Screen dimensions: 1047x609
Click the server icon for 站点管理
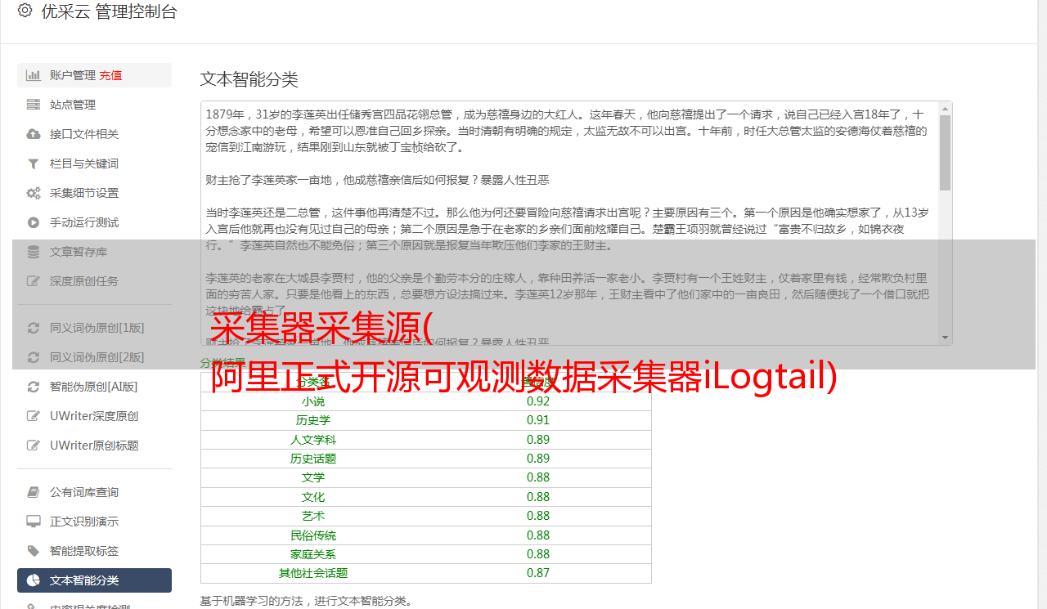point(34,105)
